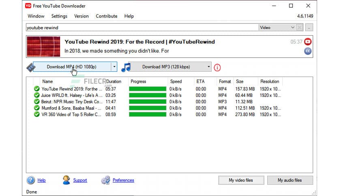This screenshot has width=339, height=196.
Task: Click green check for Juice WRLD row
Action: coord(37,95)
